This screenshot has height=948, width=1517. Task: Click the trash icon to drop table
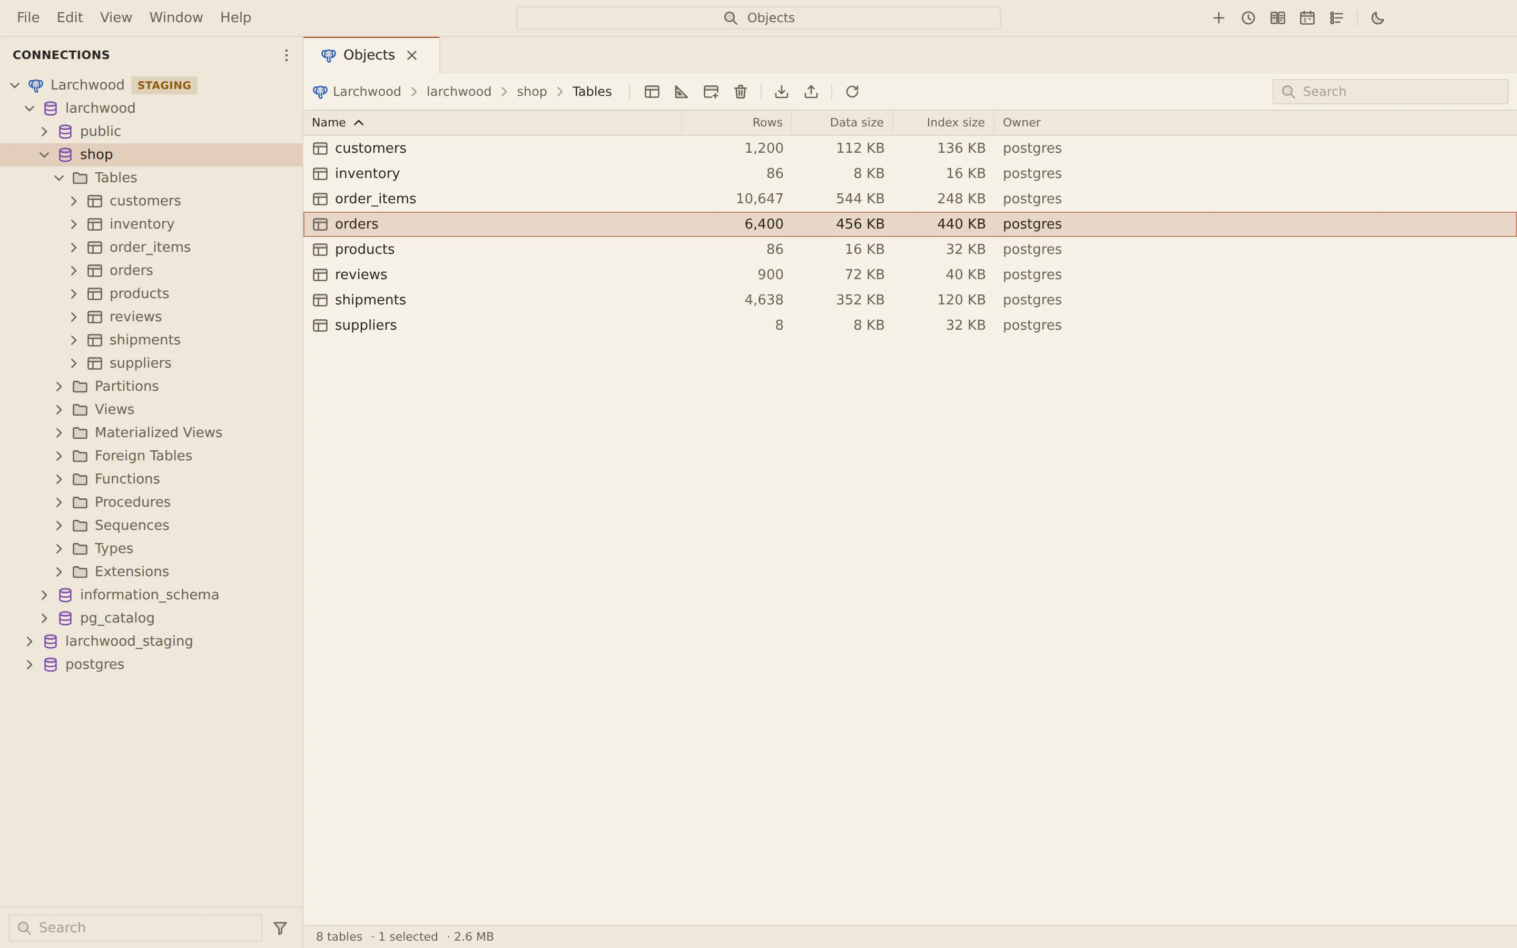pos(740,92)
